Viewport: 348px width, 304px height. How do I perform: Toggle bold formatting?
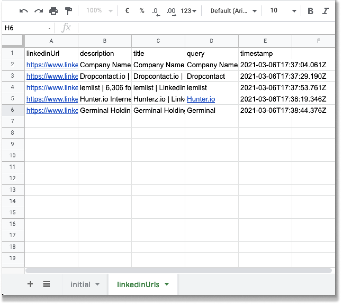coord(310,11)
